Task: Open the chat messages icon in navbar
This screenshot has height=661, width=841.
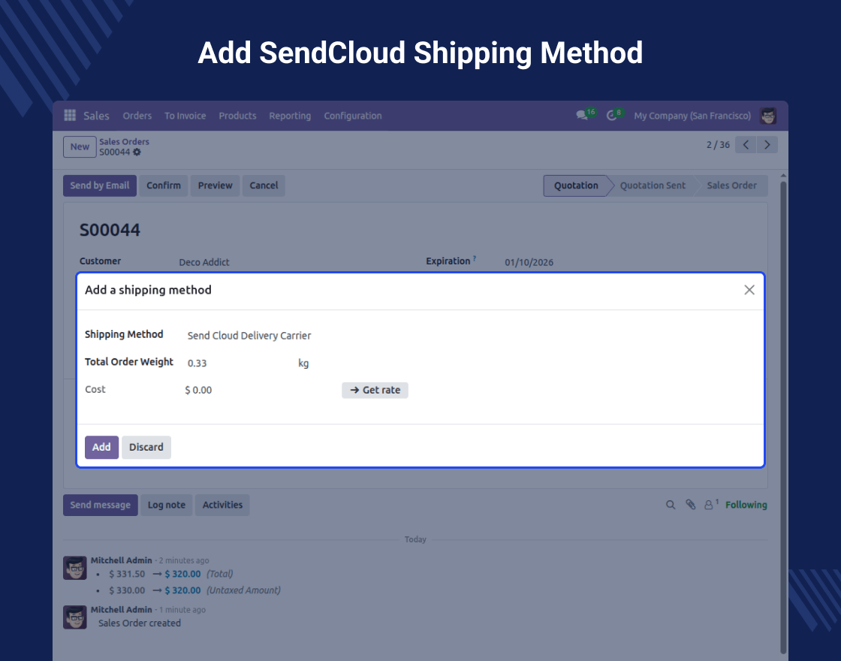Action: tap(582, 116)
